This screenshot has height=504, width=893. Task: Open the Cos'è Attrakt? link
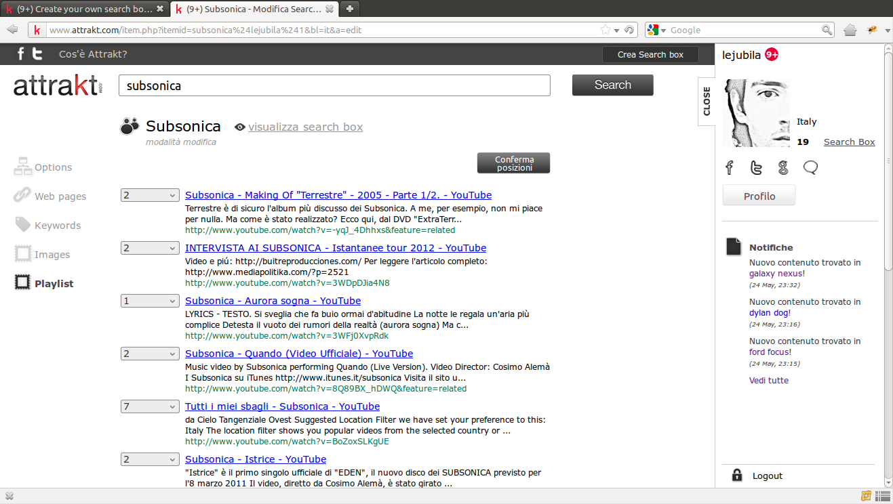coord(93,54)
